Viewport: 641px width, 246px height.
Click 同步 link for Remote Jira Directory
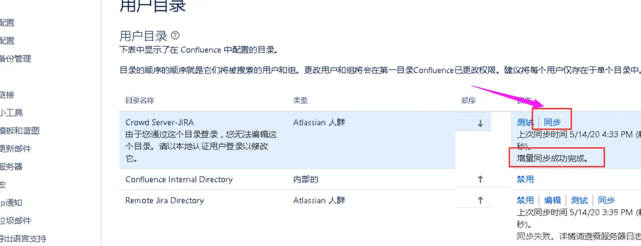coord(606,200)
